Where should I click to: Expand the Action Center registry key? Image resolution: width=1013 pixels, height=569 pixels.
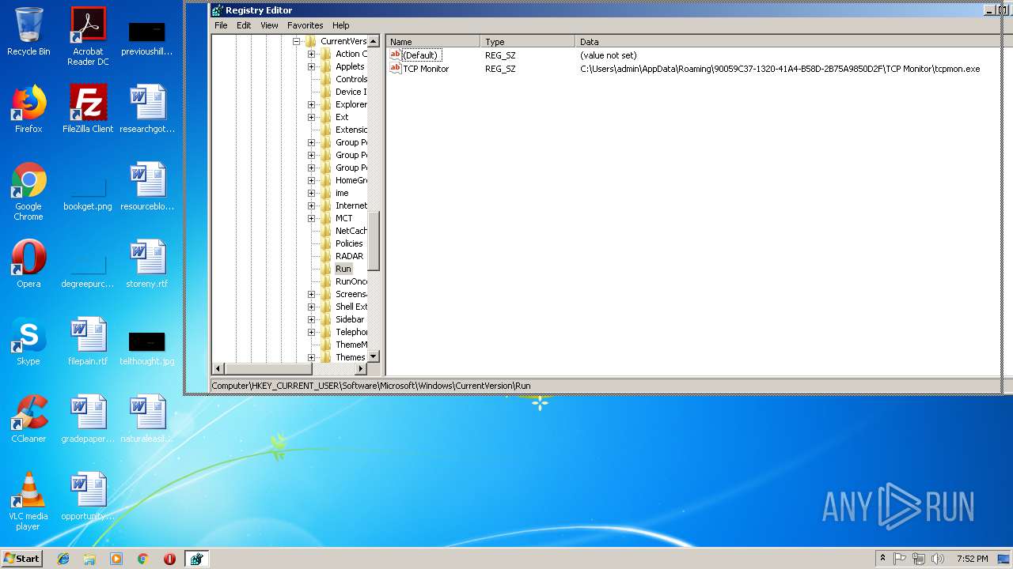click(x=311, y=54)
